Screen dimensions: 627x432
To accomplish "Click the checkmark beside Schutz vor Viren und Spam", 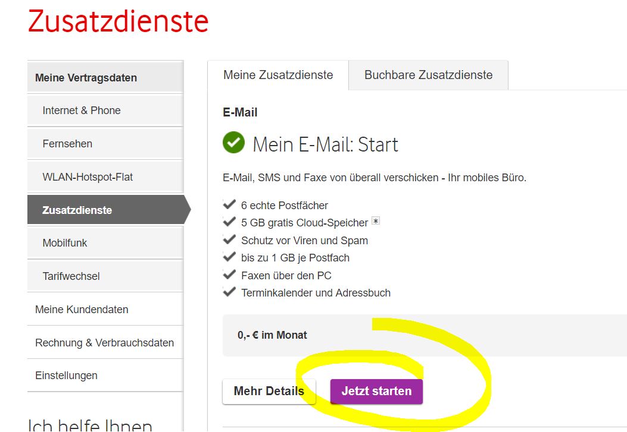I will point(229,240).
